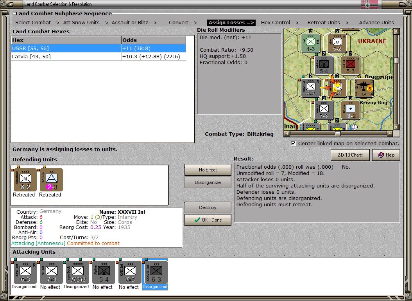Viewport: 412px width, 301px height.
Task: Select the 37 mm anti-air defending unit
Action: click(x=51, y=180)
